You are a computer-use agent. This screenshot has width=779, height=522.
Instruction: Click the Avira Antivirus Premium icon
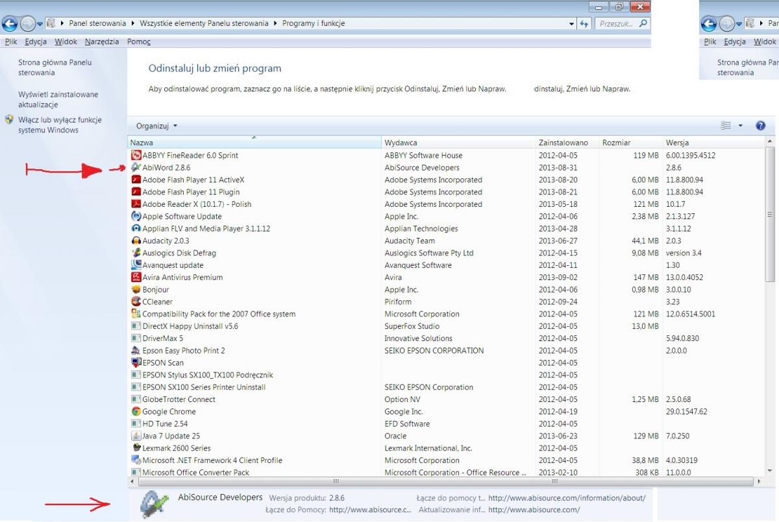136,277
